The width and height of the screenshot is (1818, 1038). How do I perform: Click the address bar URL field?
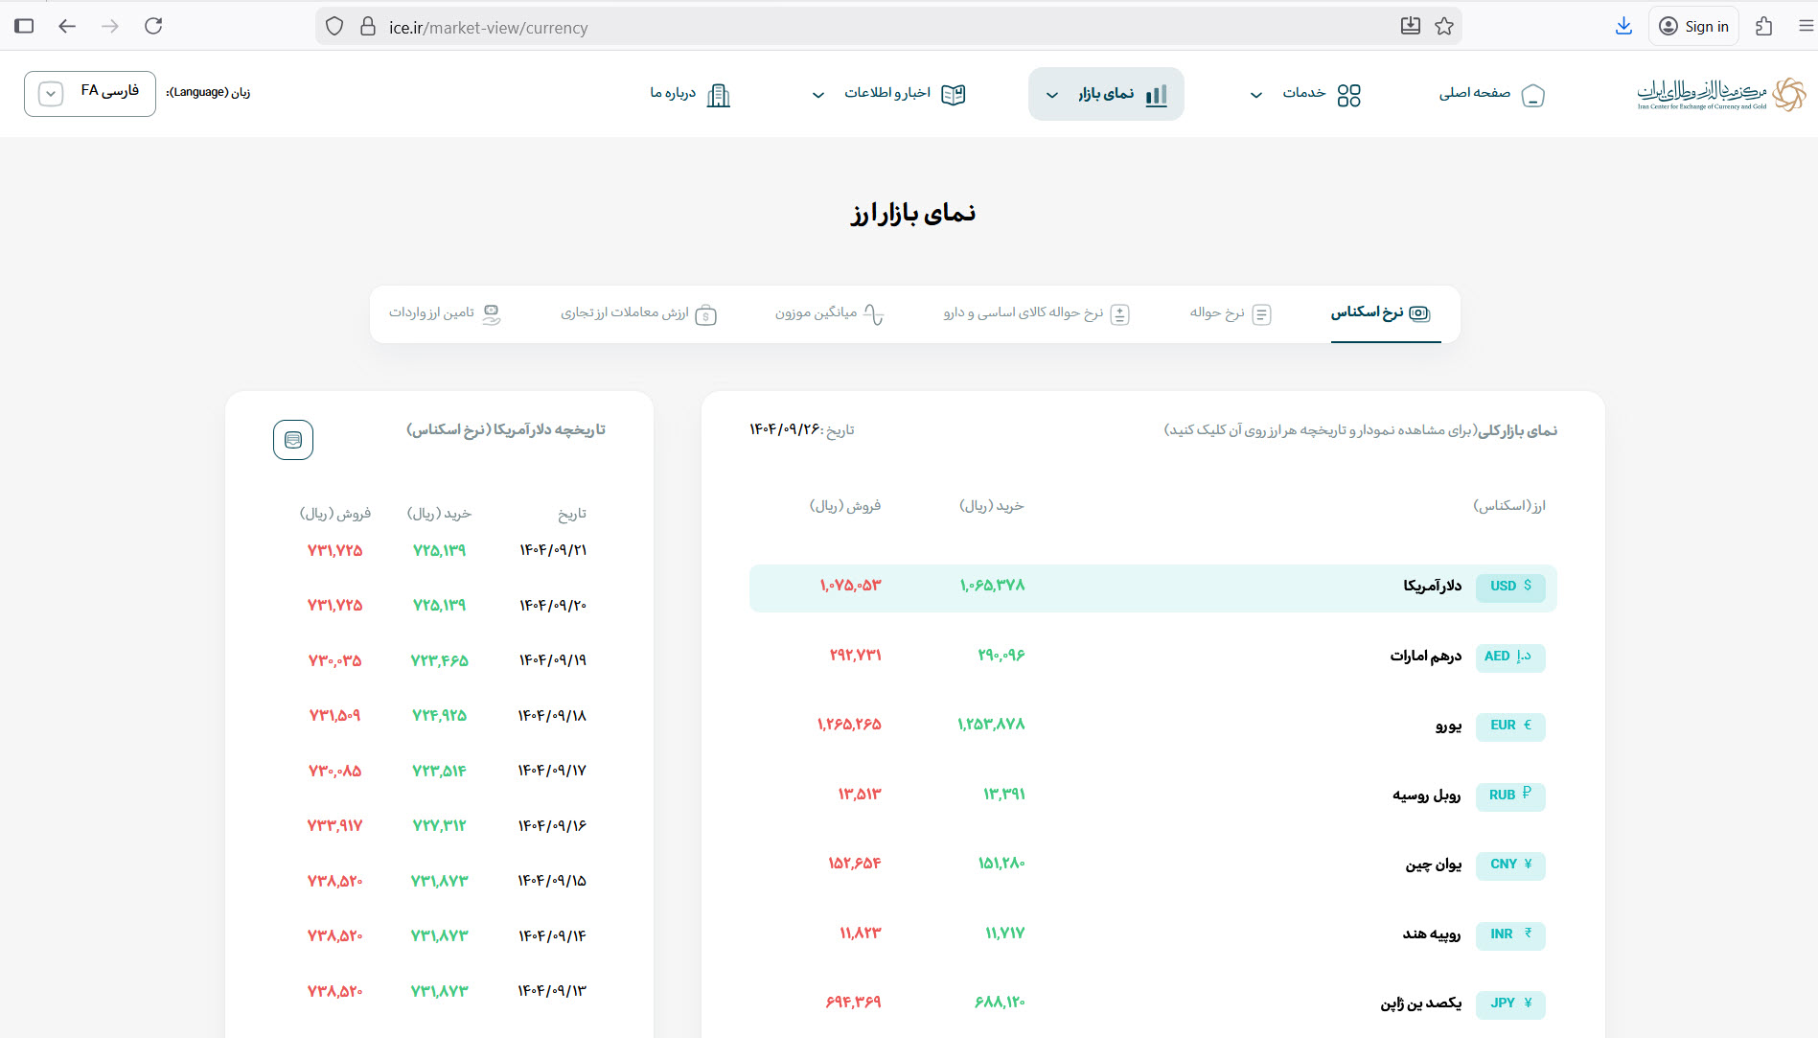pos(863,27)
